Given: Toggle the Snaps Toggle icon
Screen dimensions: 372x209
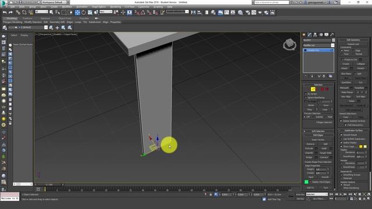Looking at the screenshot, I should coord(137,12).
